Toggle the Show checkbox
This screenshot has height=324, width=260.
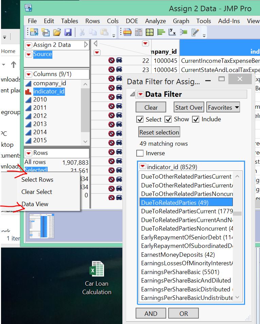point(168,120)
